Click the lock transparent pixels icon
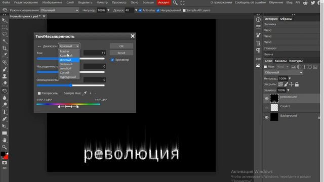The height and width of the screenshot is (182, 324). (280, 84)
